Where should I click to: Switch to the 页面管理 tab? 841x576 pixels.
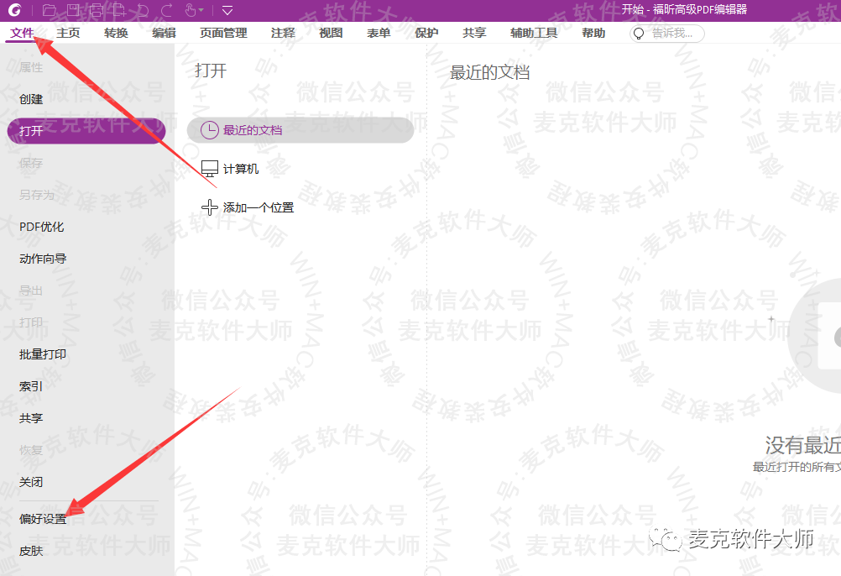[223, 33]
